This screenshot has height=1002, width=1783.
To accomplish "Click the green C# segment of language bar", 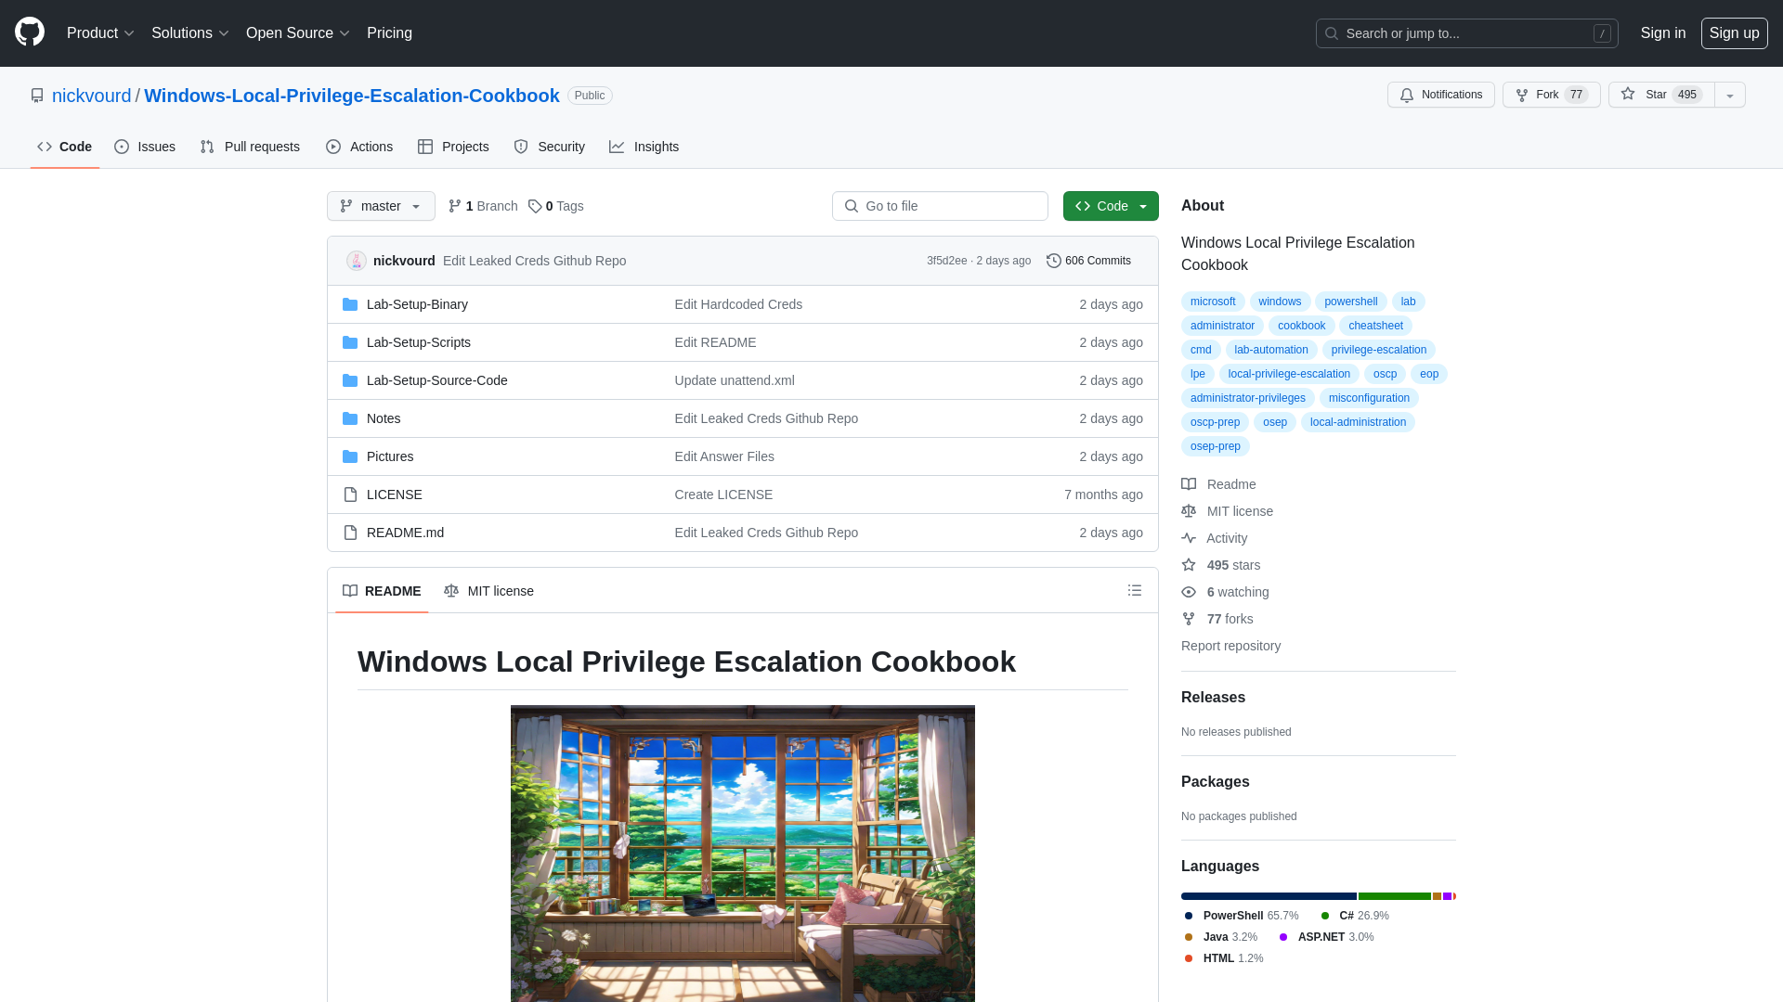I will coord(1394,896).
